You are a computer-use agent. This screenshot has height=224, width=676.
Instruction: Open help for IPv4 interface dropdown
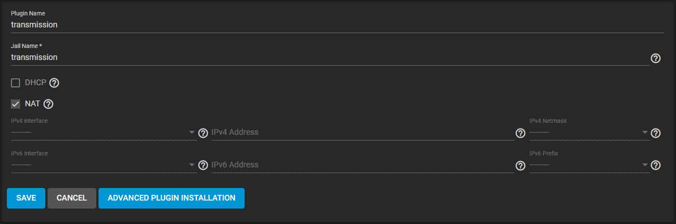pos(203,133)
